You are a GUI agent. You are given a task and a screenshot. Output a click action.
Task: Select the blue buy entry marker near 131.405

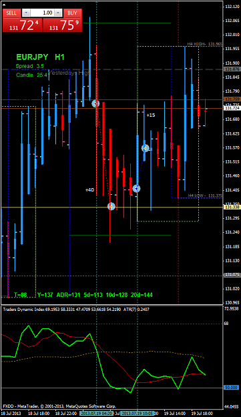click(136, 189)
